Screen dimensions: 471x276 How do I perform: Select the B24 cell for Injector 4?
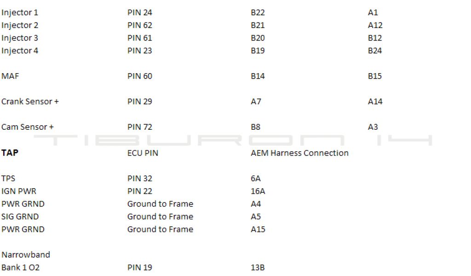(x=375, y=51)
